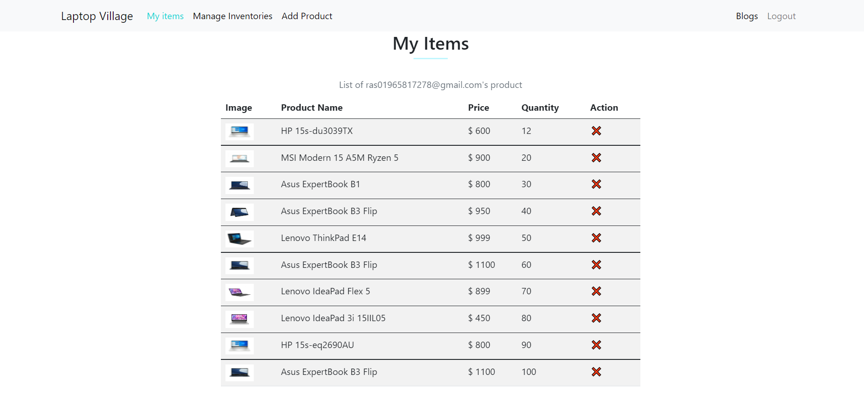Click the '$ 600' price cell

(x=479, y=131)
